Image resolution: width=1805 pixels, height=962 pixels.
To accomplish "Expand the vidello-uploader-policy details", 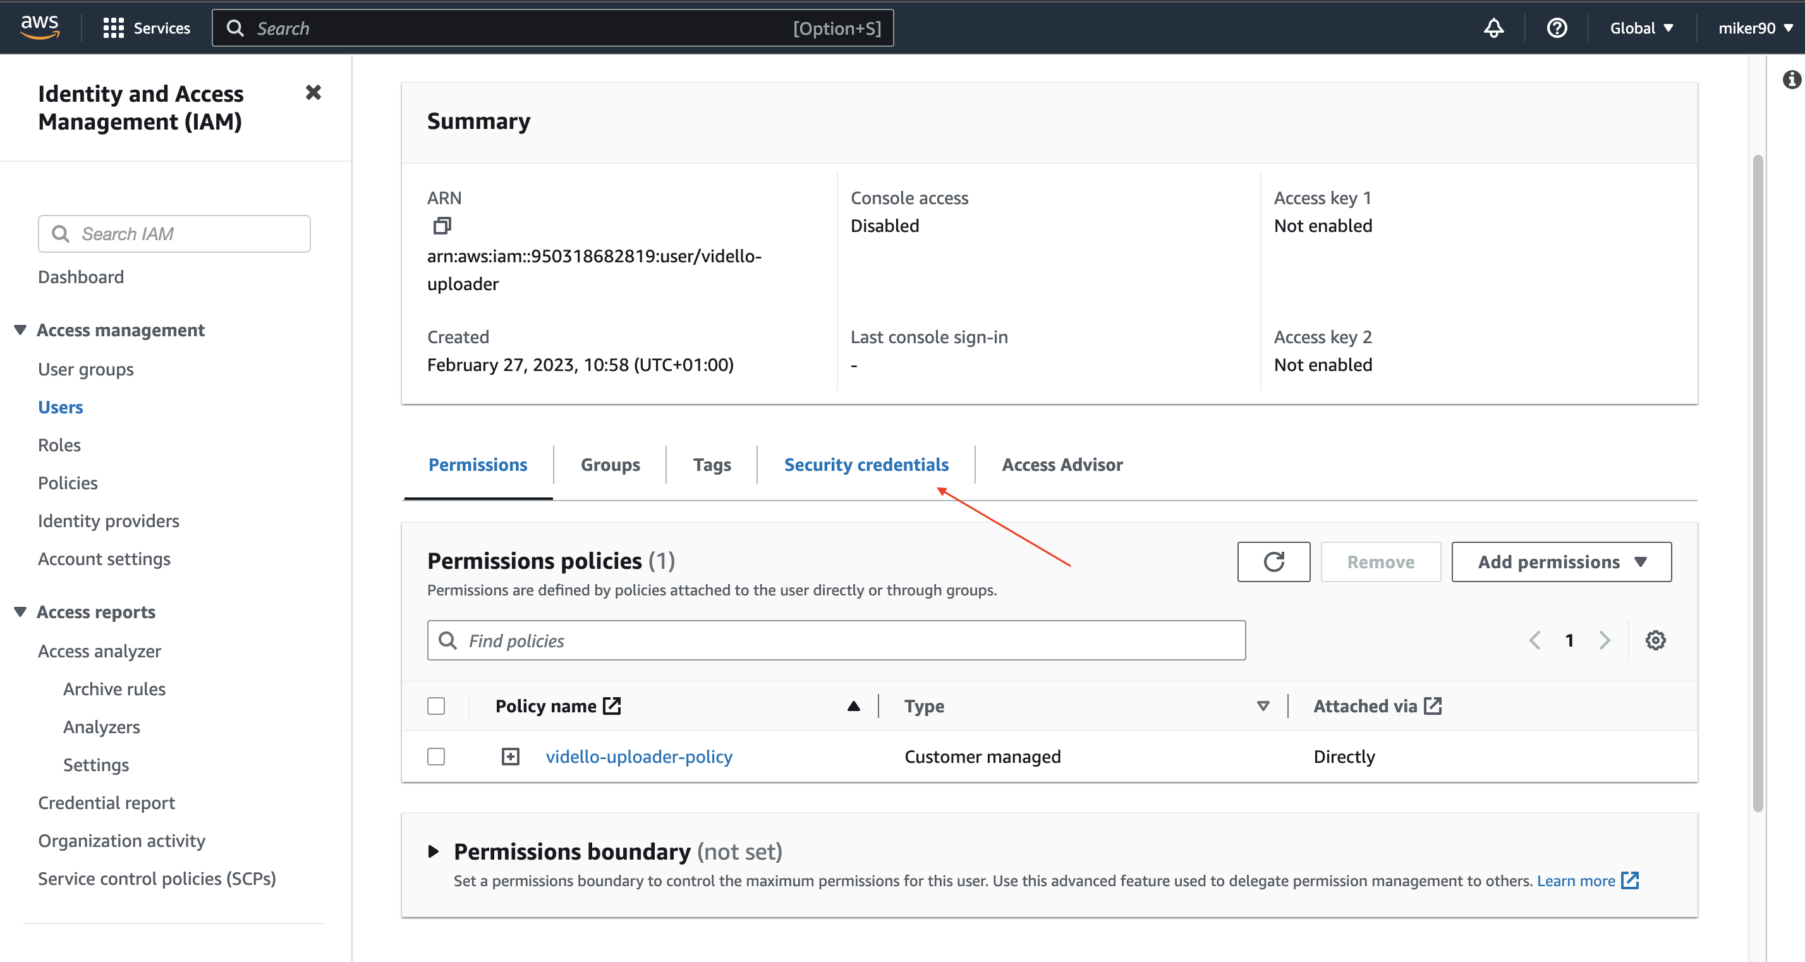I will [x=510, y=756].
